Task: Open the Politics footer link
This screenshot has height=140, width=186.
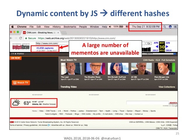Action: tap(73, 111)
